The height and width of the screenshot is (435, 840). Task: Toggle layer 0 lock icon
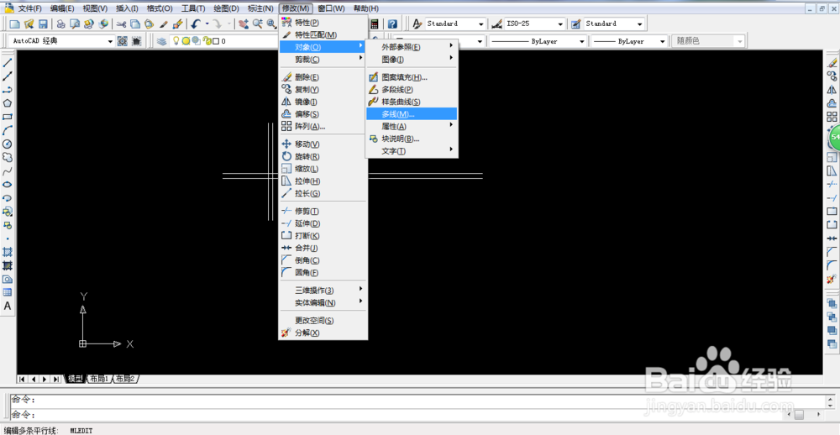click(206, 40)
